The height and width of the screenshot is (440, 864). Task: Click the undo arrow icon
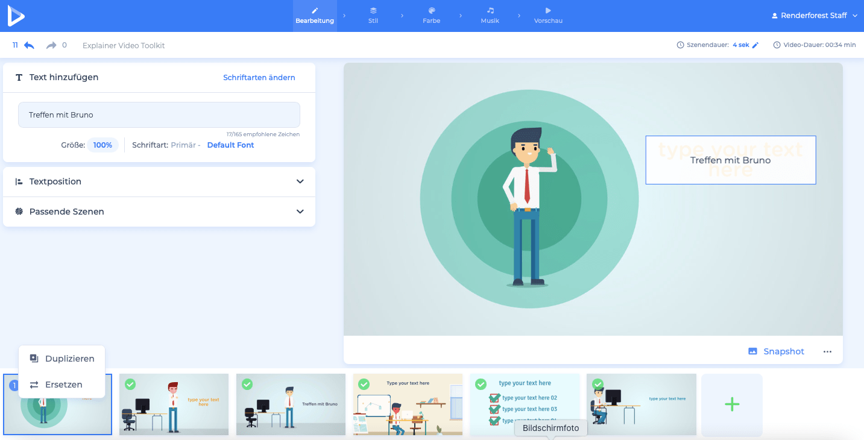coord(29,45)
